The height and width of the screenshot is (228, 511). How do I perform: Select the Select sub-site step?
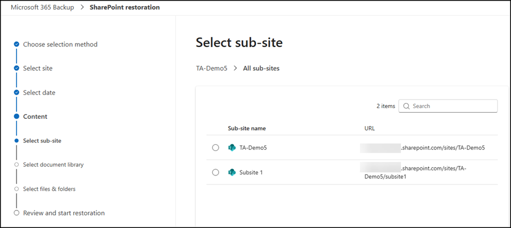coord(42,141)
